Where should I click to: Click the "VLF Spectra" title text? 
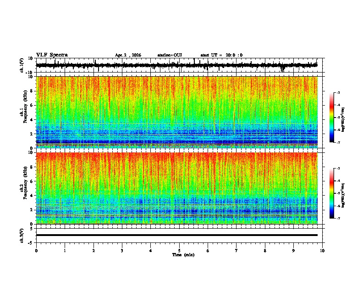(x=52, y=55)
